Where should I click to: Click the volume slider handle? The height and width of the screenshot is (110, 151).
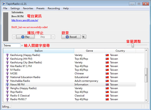click(133, 45)
